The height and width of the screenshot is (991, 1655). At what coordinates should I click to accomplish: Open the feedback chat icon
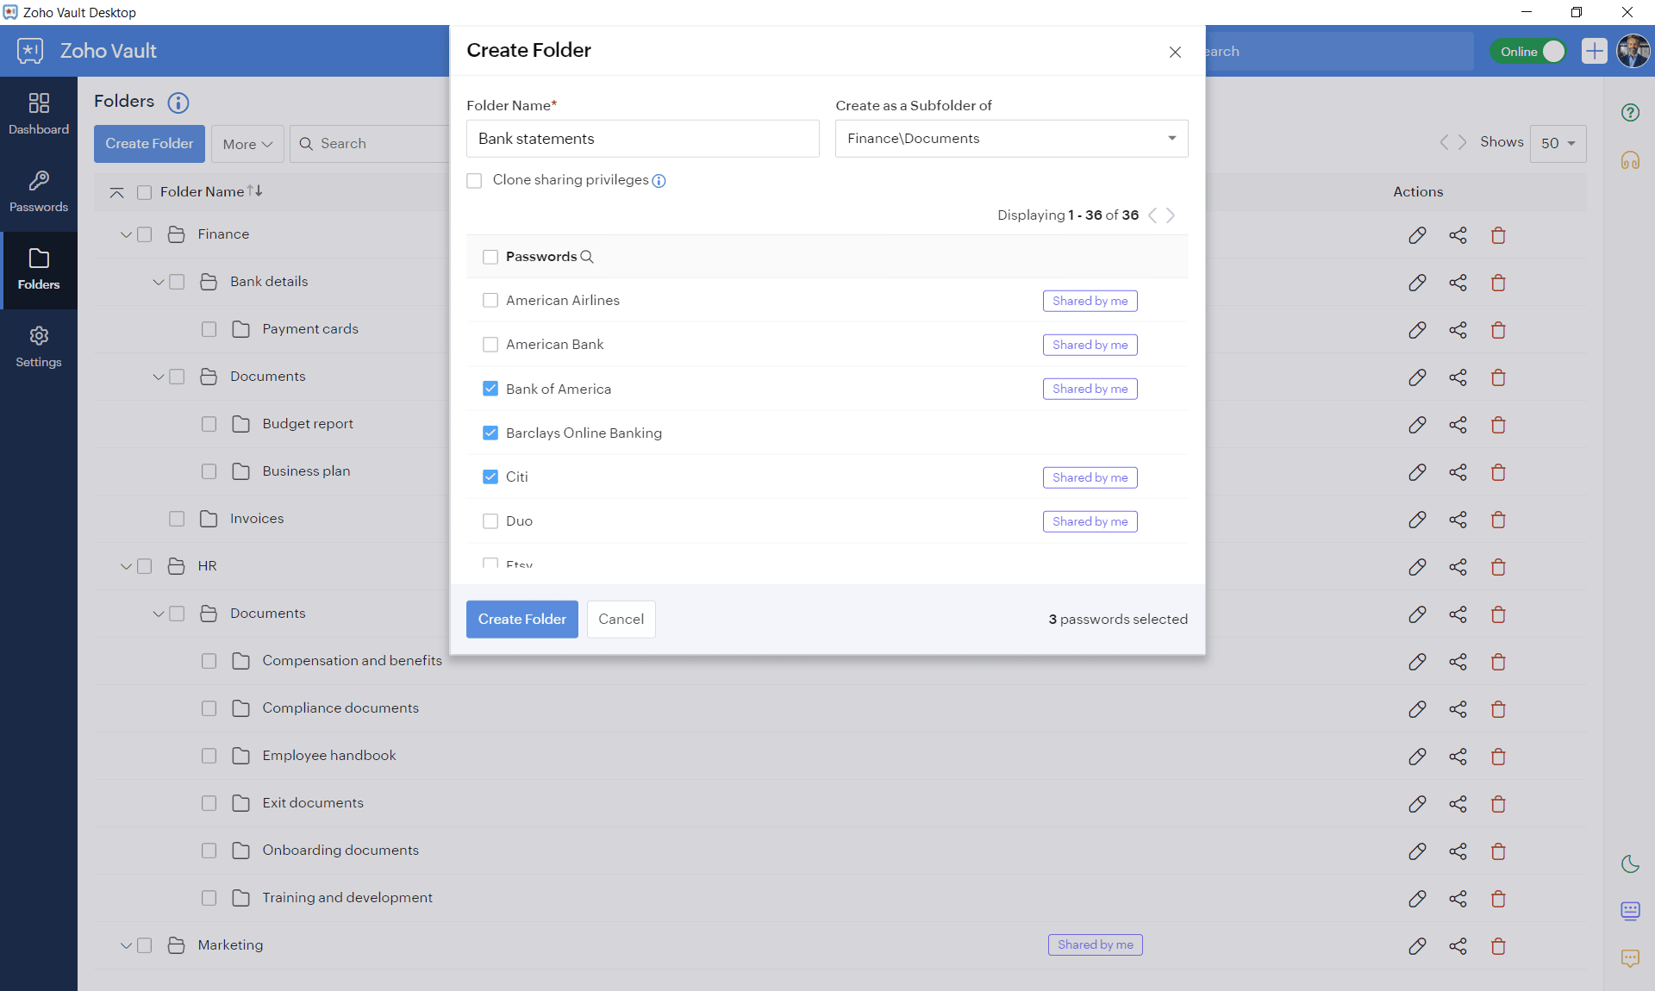(1629, 958)
